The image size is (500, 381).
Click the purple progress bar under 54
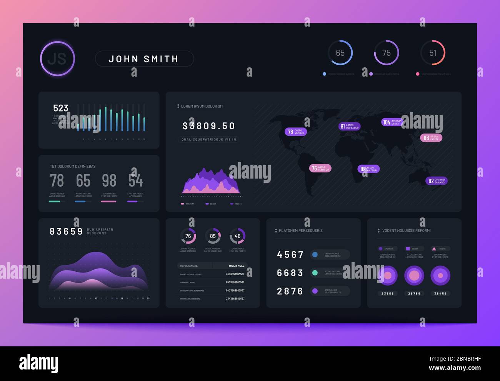pos(135,201)
